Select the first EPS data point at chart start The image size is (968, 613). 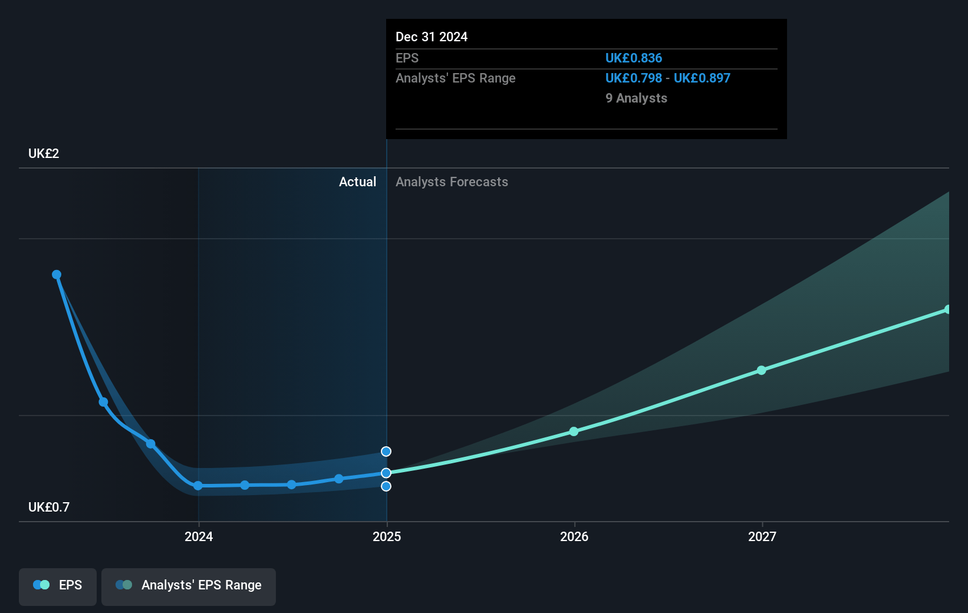coord(57,275)
